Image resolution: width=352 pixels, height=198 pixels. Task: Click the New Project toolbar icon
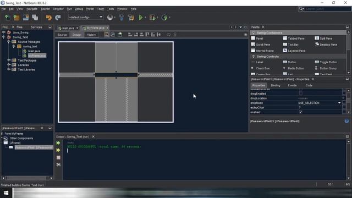click(x=16, y=18)
